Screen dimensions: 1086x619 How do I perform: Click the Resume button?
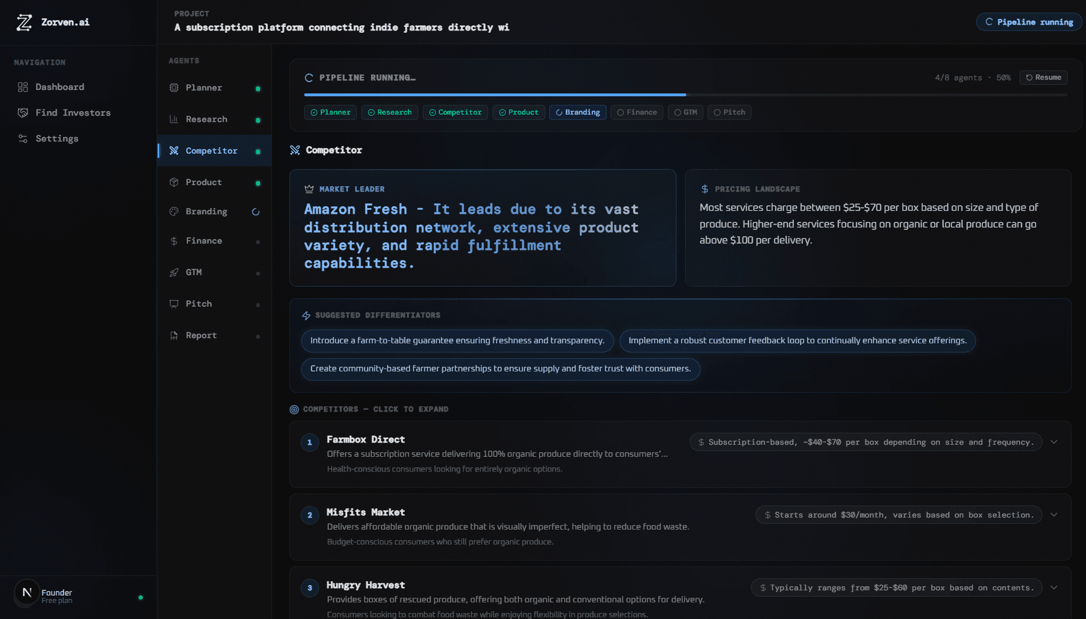pyautogui.click(x=1043, y=77)
